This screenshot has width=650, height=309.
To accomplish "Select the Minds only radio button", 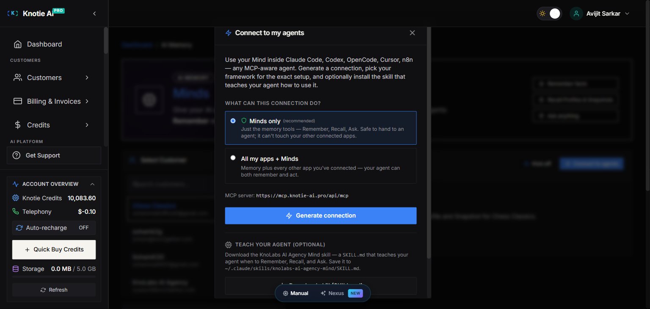I will click(233, 121).
